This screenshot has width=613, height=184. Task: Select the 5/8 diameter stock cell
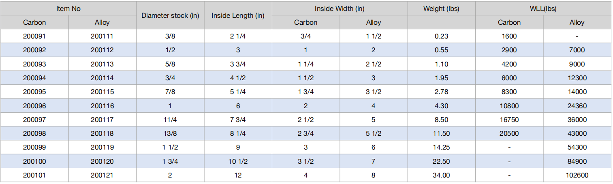170,64
